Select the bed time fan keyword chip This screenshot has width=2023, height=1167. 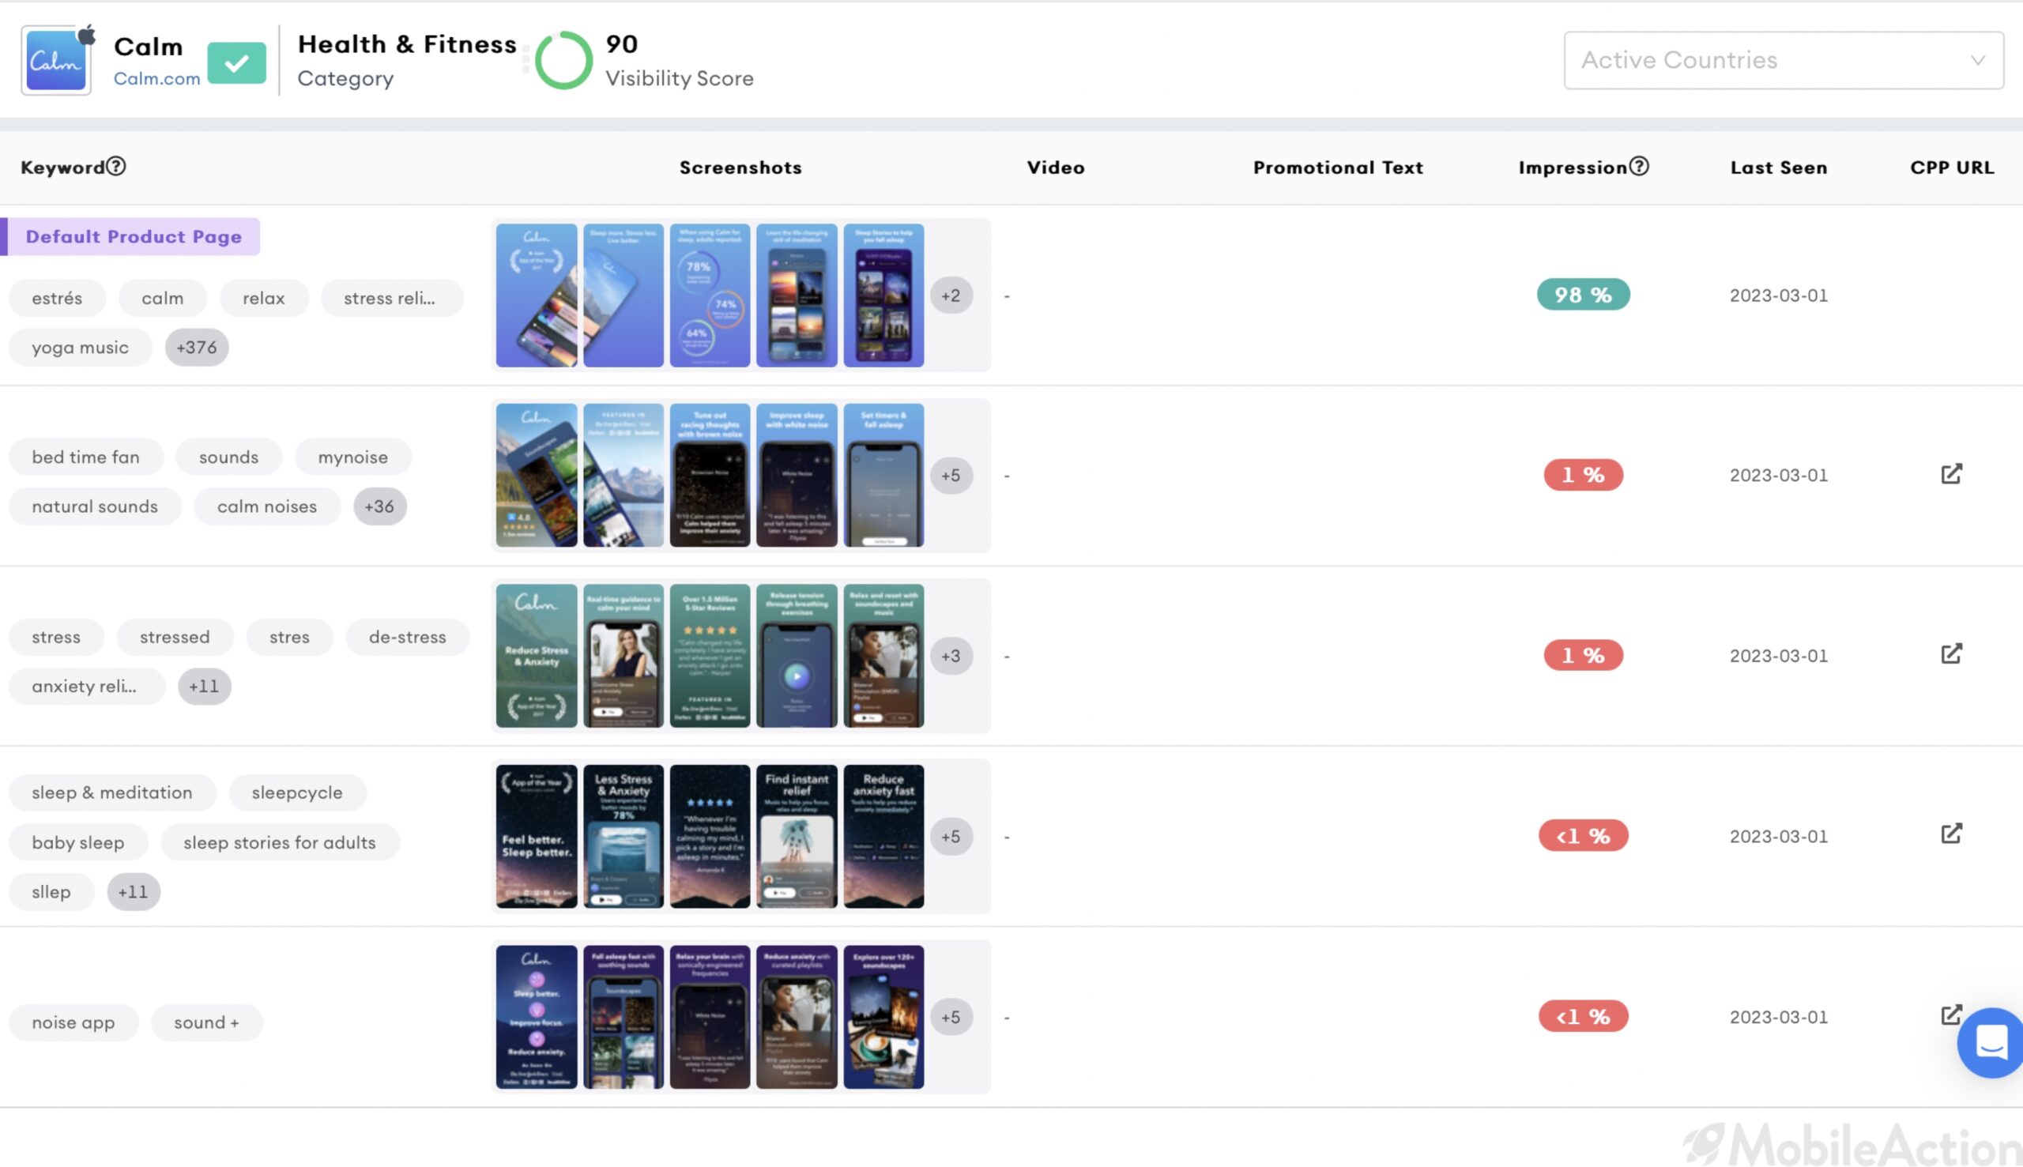[x=86, y=457]
